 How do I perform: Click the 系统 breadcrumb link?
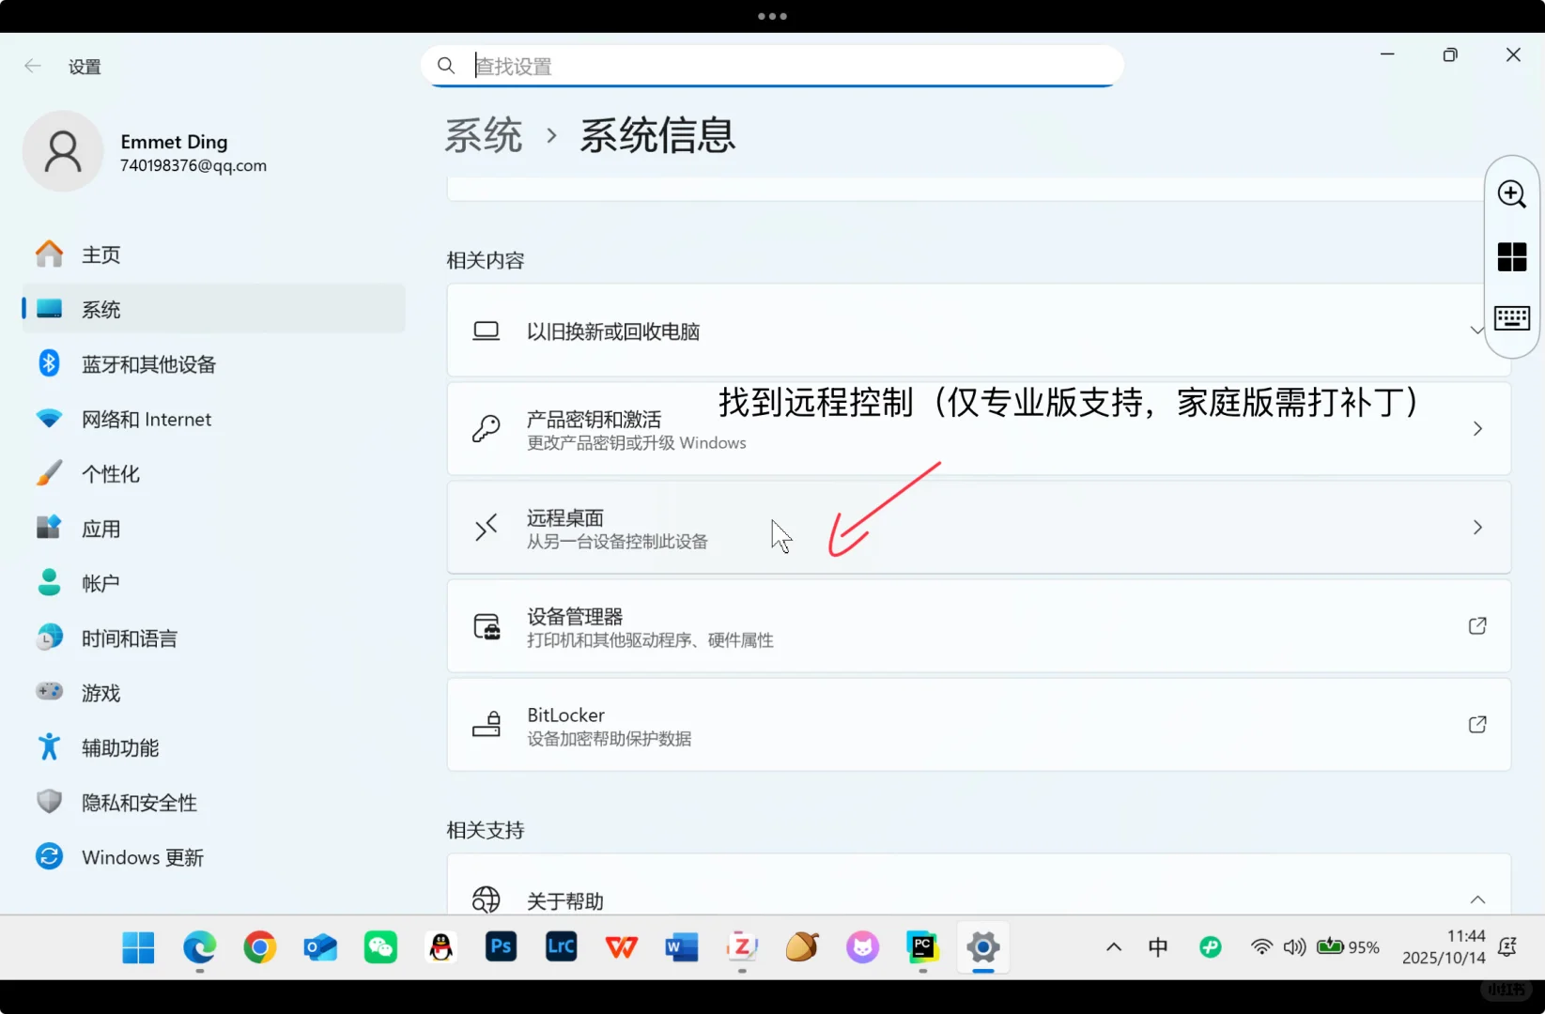click(484, 135)
